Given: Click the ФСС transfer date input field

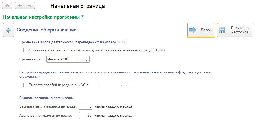Looking at the screenshot, I should point(108,85).
